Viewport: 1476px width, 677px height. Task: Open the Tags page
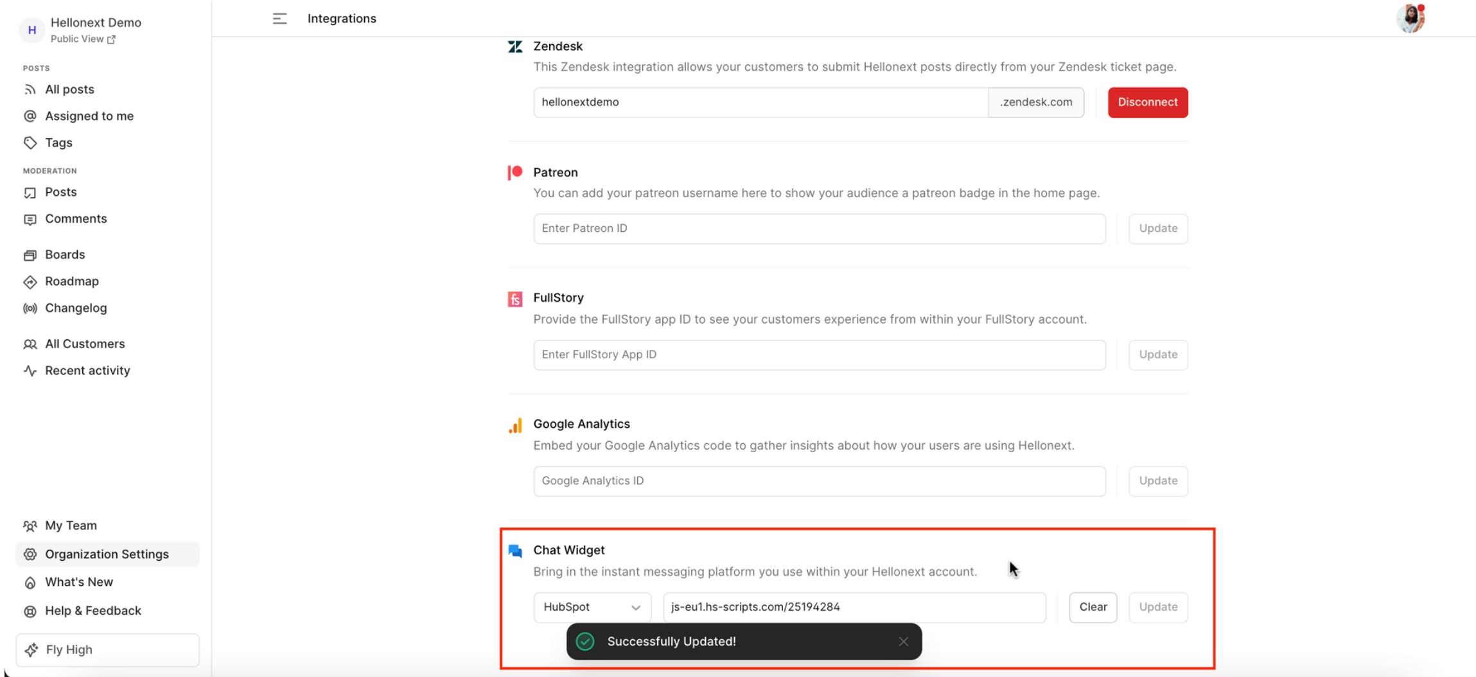click(58, 143)
